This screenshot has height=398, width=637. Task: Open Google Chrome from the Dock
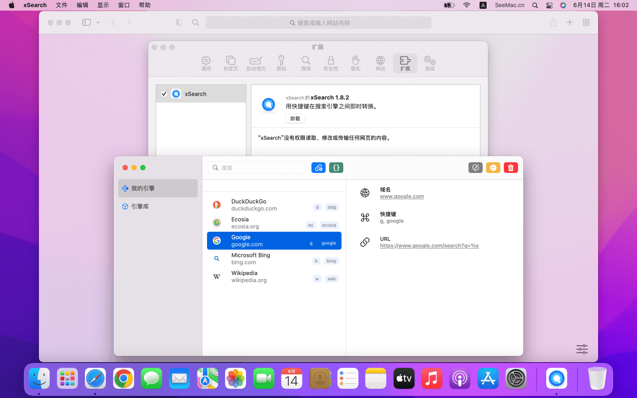click(123, 379)
